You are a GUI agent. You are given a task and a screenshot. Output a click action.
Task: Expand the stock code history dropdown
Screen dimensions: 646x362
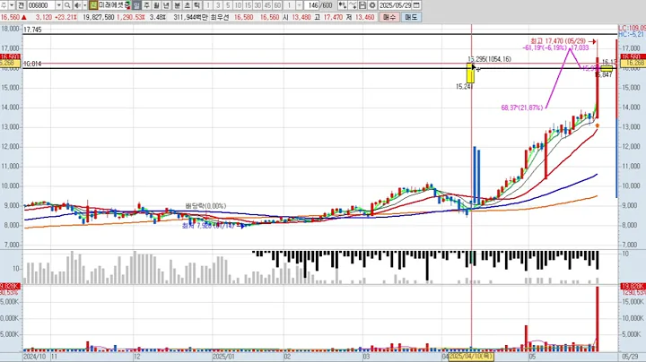click(x=59, y=5)
